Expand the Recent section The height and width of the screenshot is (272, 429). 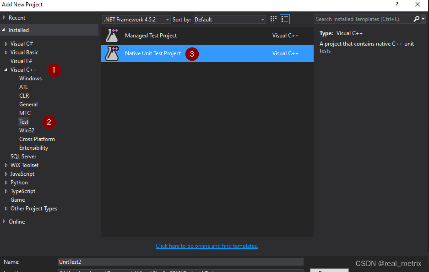point(4,17)
